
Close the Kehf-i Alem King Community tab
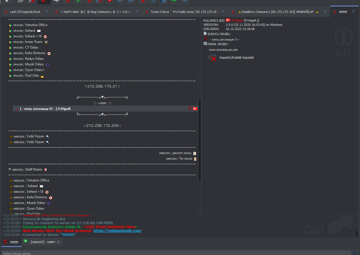tap(137, 12)
